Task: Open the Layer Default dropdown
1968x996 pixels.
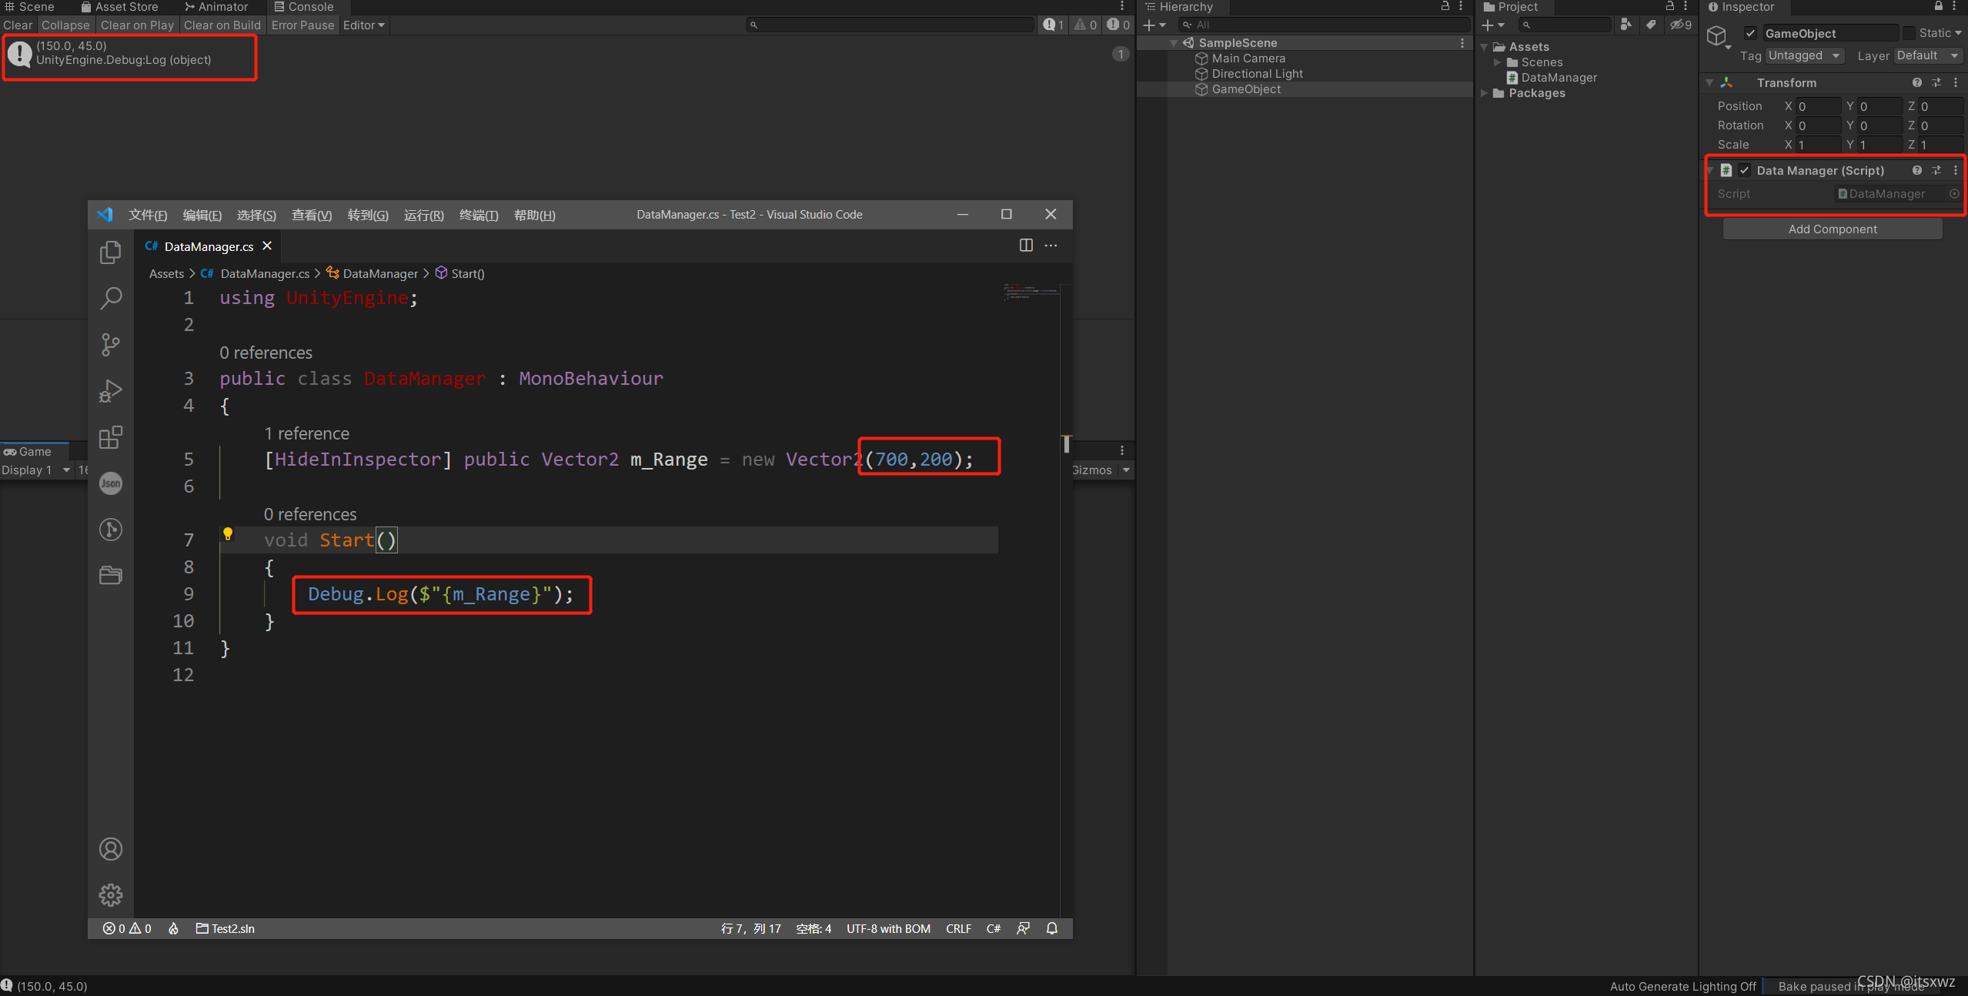Action: (x=1927, y=55)
